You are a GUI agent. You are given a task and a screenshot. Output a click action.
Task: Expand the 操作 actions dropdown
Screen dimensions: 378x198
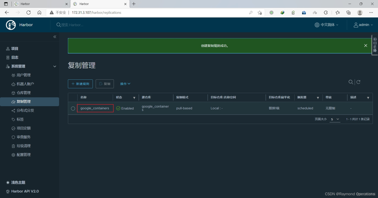click(x=125, y=84)
